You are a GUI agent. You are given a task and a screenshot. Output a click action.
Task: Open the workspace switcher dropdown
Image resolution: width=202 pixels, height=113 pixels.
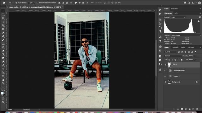tap(194, 3)
